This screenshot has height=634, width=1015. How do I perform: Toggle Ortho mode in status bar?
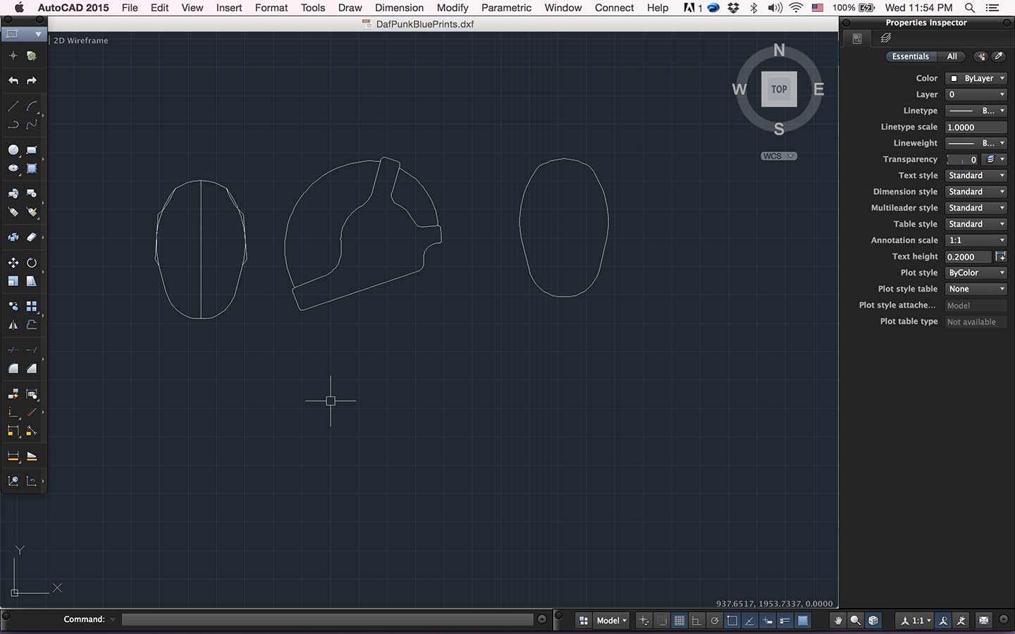point(696,621)
